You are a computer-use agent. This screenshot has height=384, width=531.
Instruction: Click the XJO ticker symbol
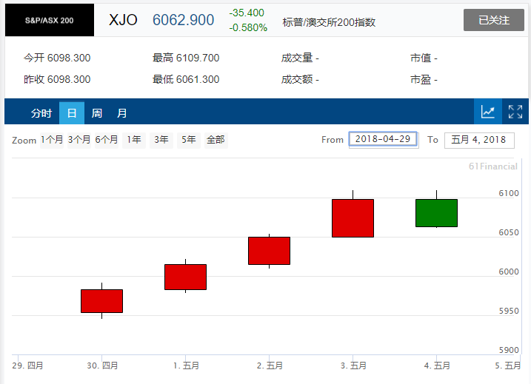(123, 20)
